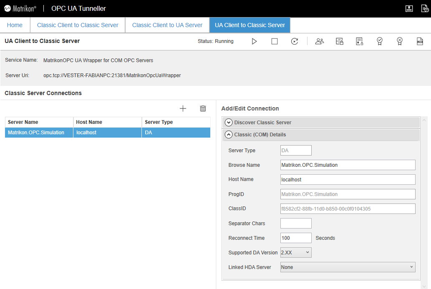Restart the UA wrapper service
This screenshot has height=289, width=431.
(x=295, y=41)
